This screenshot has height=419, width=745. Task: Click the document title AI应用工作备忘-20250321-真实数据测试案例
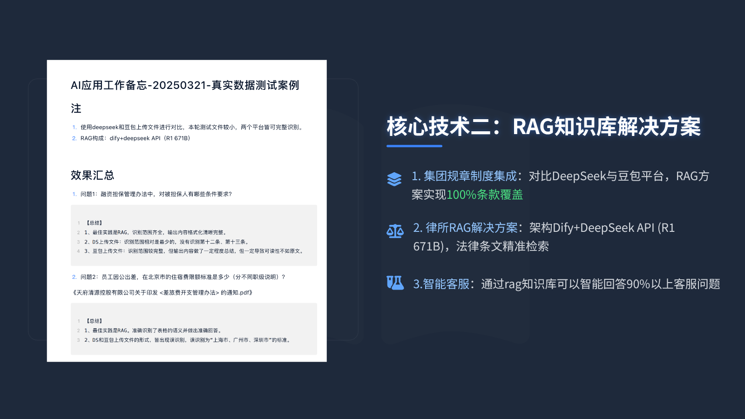pos(185,85)
